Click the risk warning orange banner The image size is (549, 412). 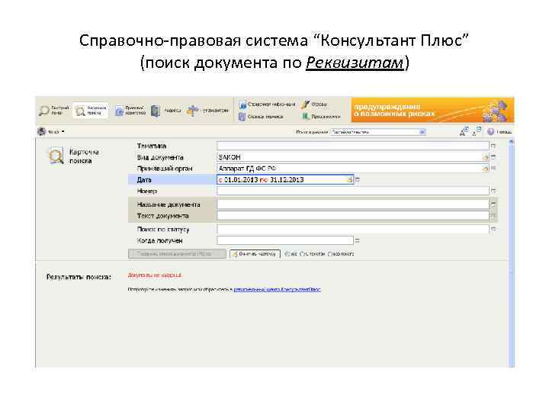coord(432,111)
